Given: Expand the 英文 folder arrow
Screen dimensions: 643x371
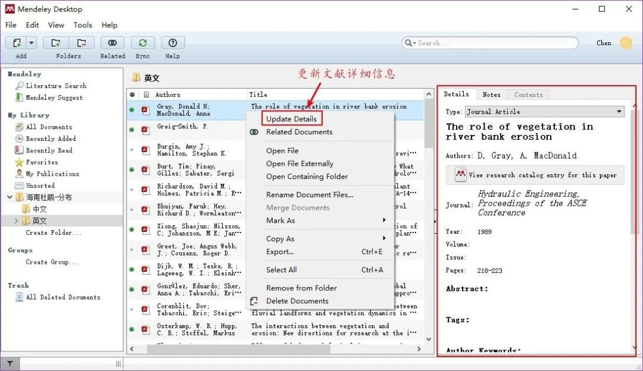Looking at the screenshot, I should [16, 221].
